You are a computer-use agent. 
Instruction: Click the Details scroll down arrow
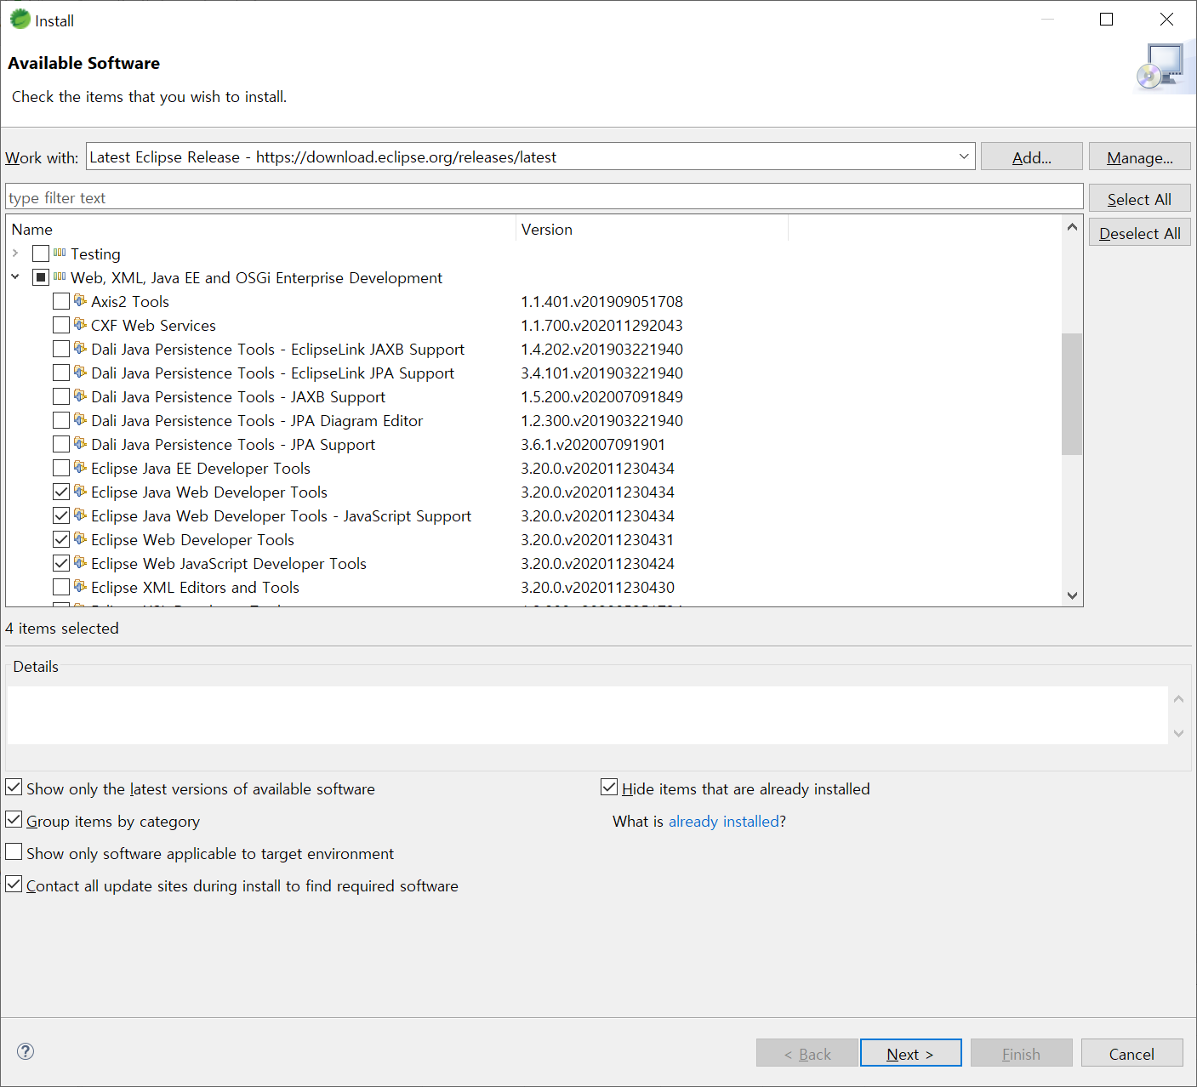click(x=1178, y=732)
